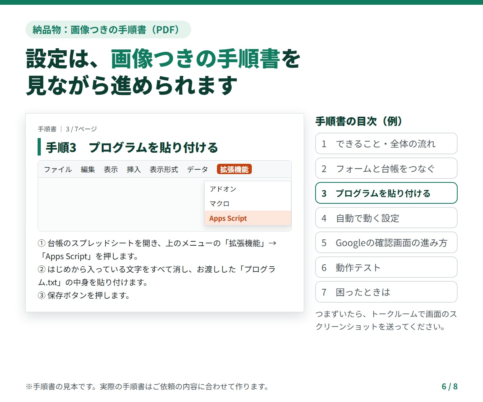Choose アドオン from the dropdown
Screen dimensions: 483x402
(x=248, y=189)
